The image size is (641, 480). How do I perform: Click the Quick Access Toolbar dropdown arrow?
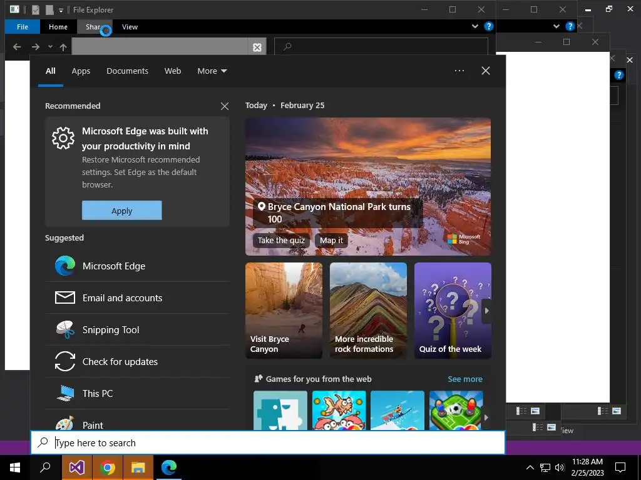pos(61,10)
